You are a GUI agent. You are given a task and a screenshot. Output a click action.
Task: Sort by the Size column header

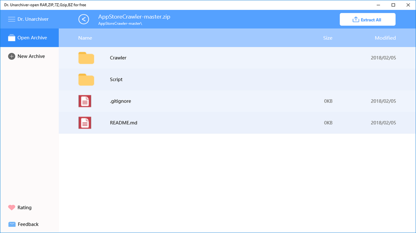(327, 38)
